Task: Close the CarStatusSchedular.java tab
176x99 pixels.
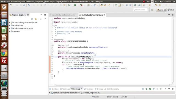Action: point(105,15)
